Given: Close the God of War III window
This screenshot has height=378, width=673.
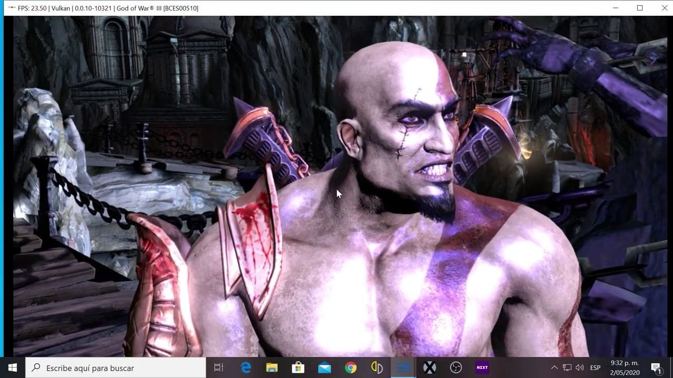Looking at the screenshot, I should coord(664,8).
